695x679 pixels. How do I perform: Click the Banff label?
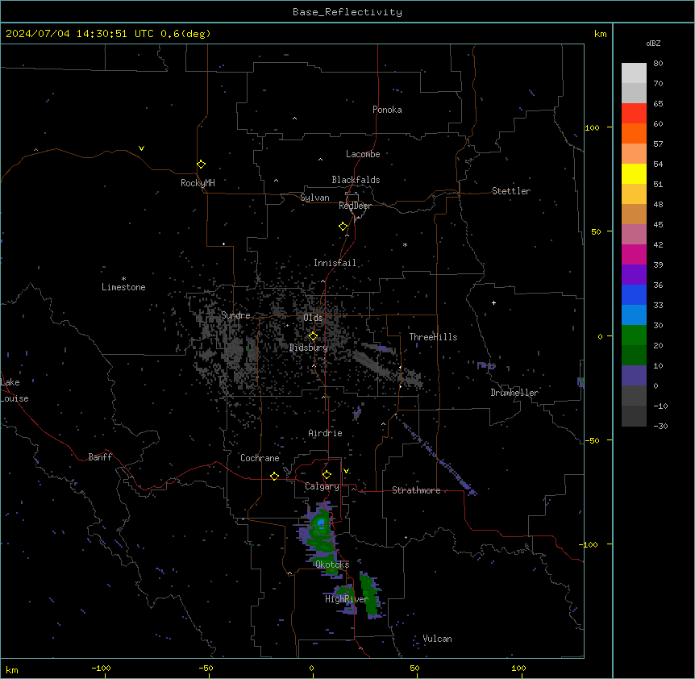(x=100, y=457)
